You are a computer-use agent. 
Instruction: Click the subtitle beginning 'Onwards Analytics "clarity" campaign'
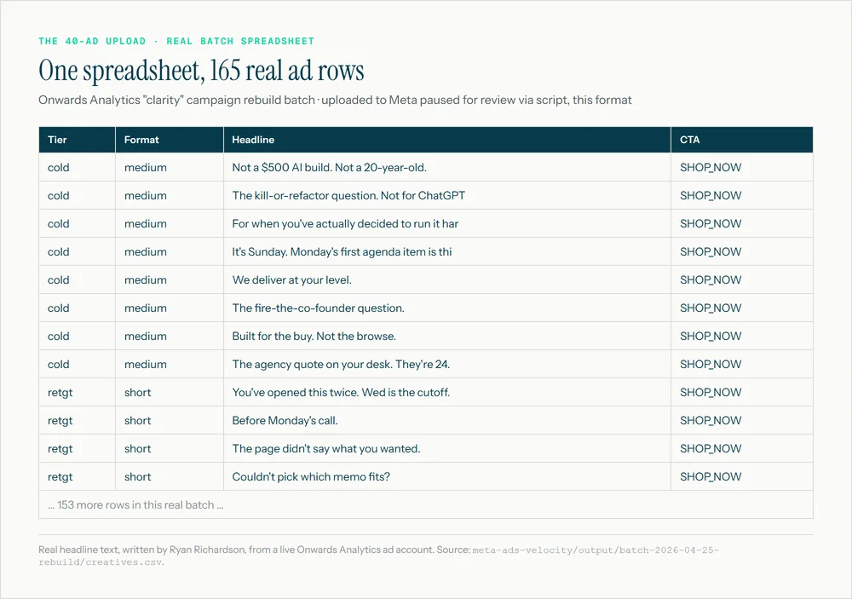tap(335, 100)
